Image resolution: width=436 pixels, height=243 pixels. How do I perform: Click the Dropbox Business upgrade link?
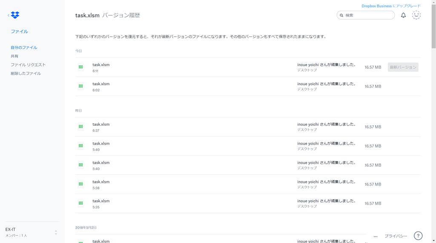(391, 6)
